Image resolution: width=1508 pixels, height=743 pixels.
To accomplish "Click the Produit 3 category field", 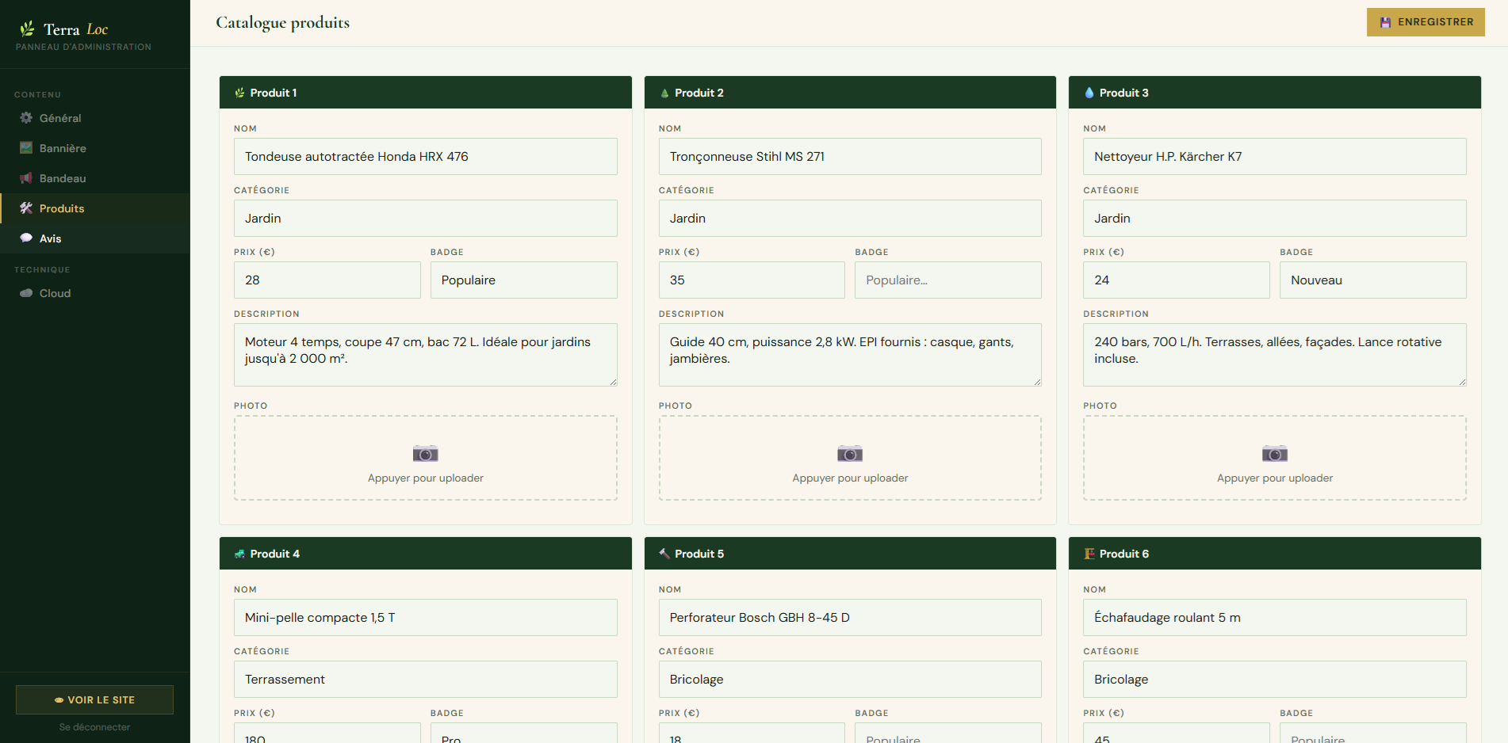I will [x=1275, y=219].
